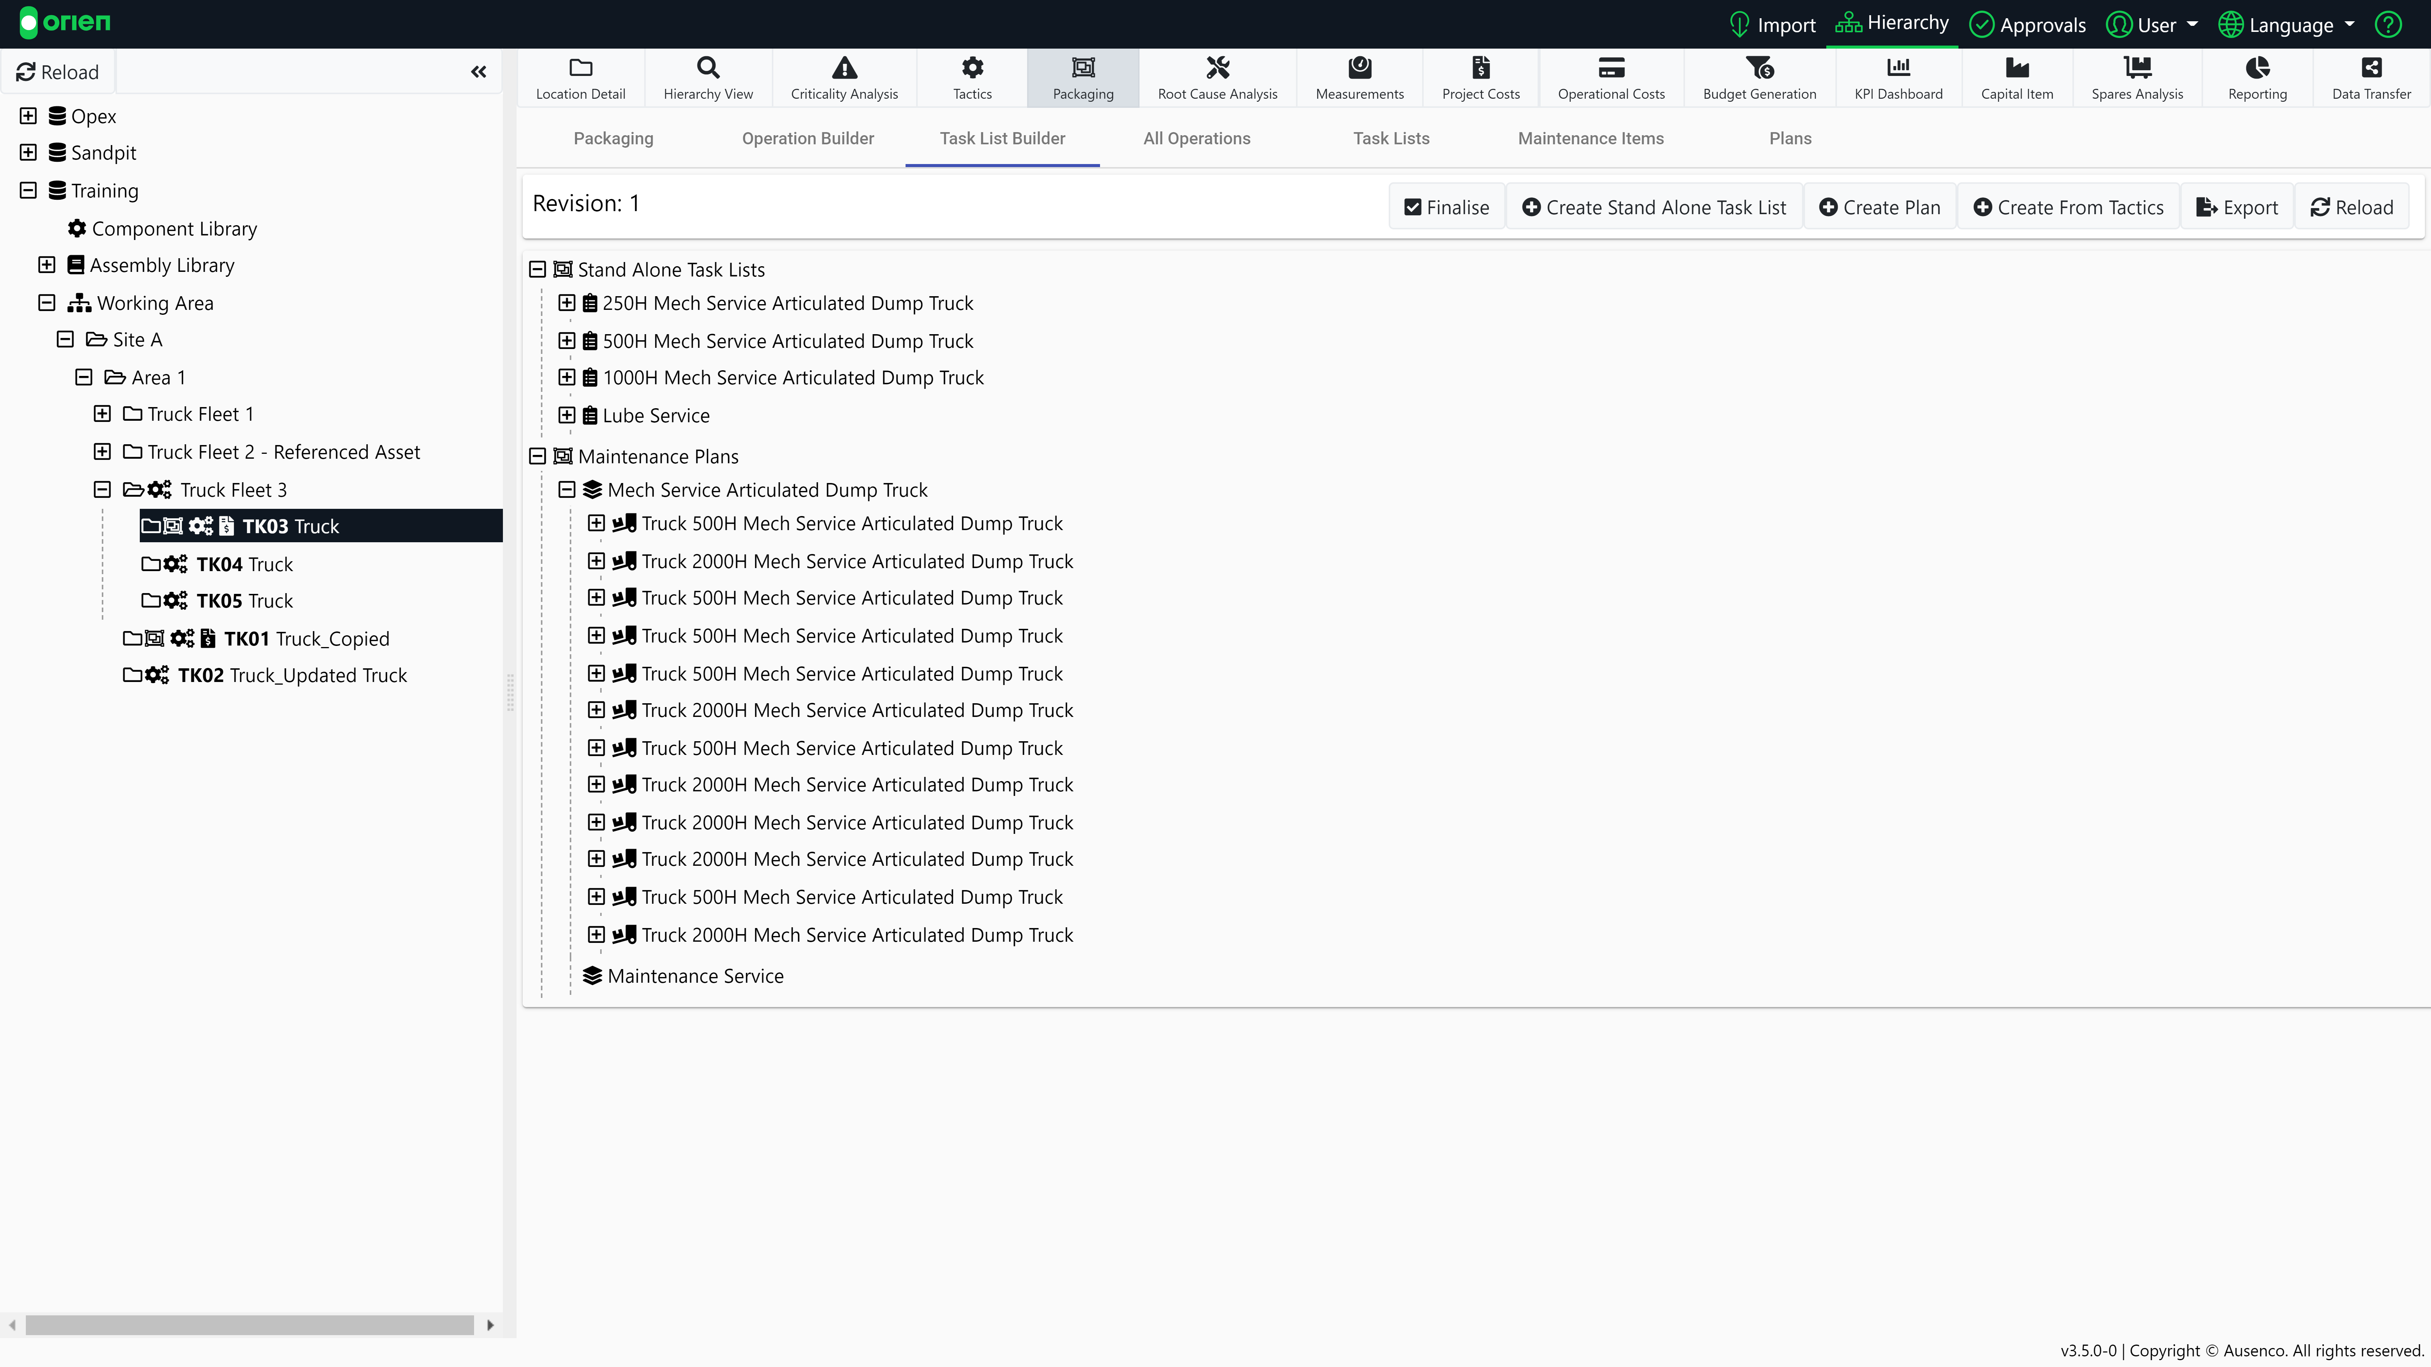Reload the hierarchy sidebar tree
This screenshot has width=2431, height=1367.
click(58, 72)
